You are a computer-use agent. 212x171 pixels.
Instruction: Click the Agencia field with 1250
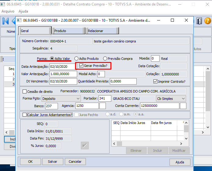[87, 106]
